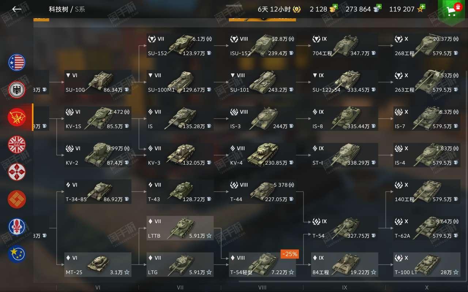
Task: Add free XP via plus beside 119 207
Action: 422,7
